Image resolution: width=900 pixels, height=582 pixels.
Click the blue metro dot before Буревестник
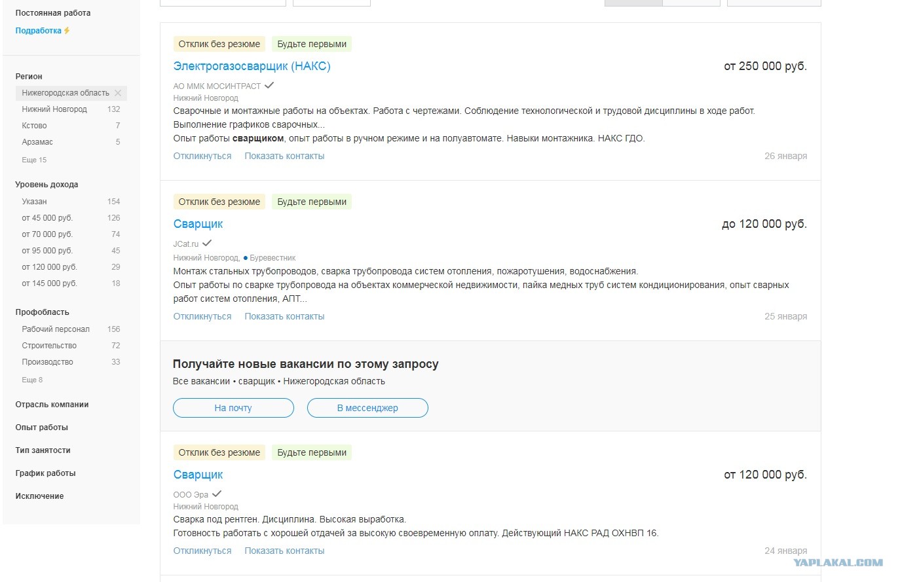pyautogui.click(x=246, y=258)
